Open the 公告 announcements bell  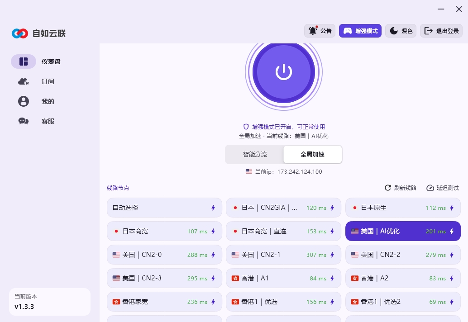point(320,31)
